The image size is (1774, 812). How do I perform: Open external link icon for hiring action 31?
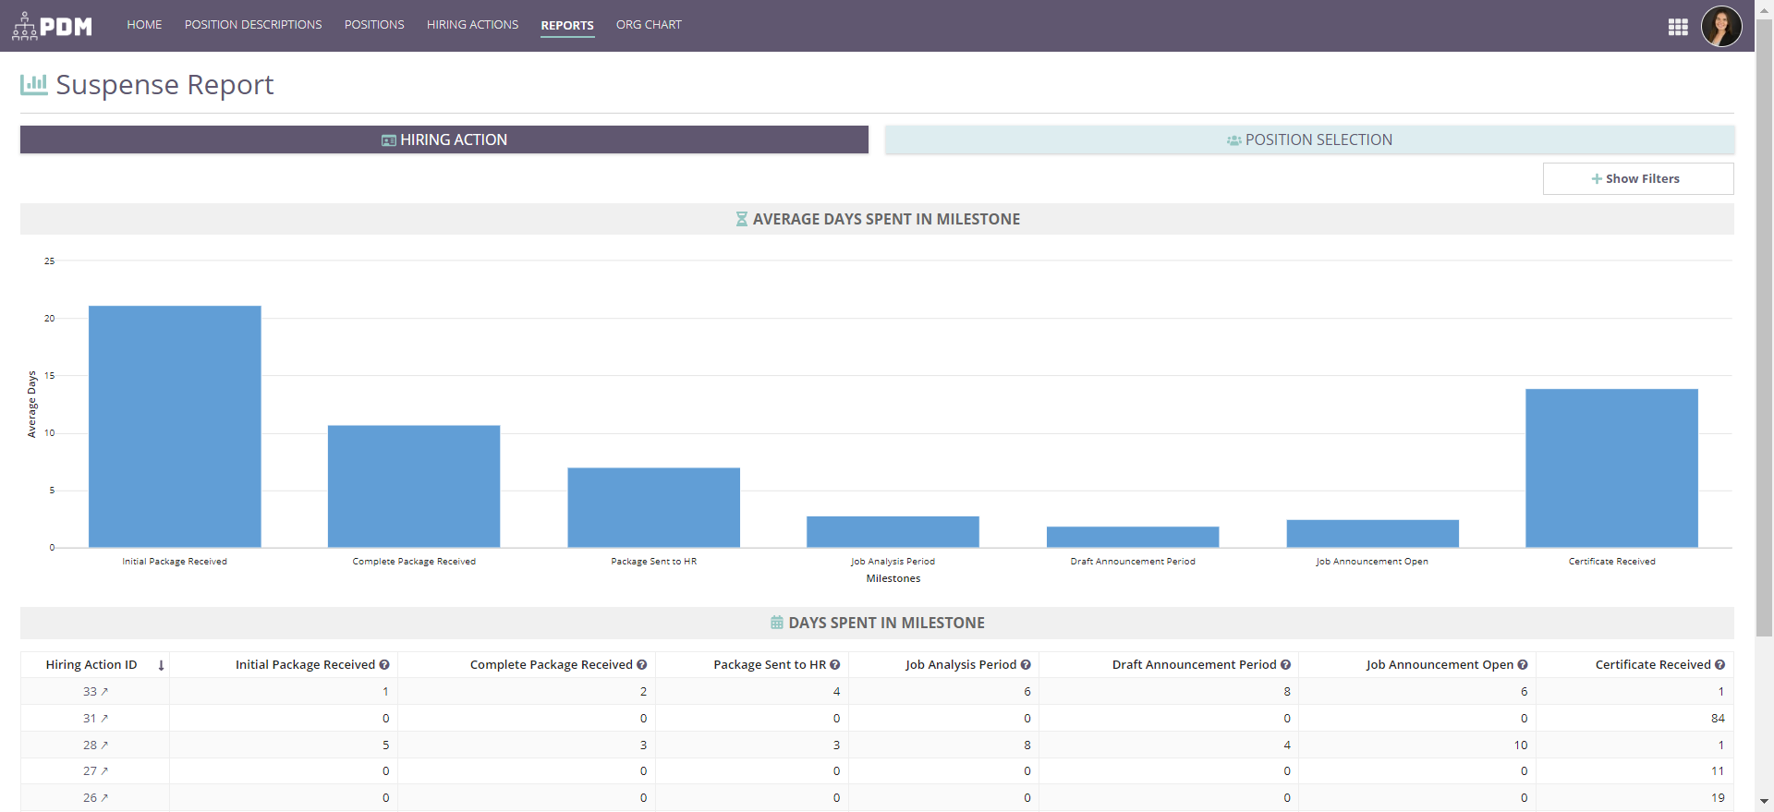104,719
